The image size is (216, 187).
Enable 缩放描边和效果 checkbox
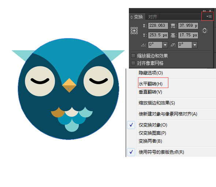click(x=133, y=56)
